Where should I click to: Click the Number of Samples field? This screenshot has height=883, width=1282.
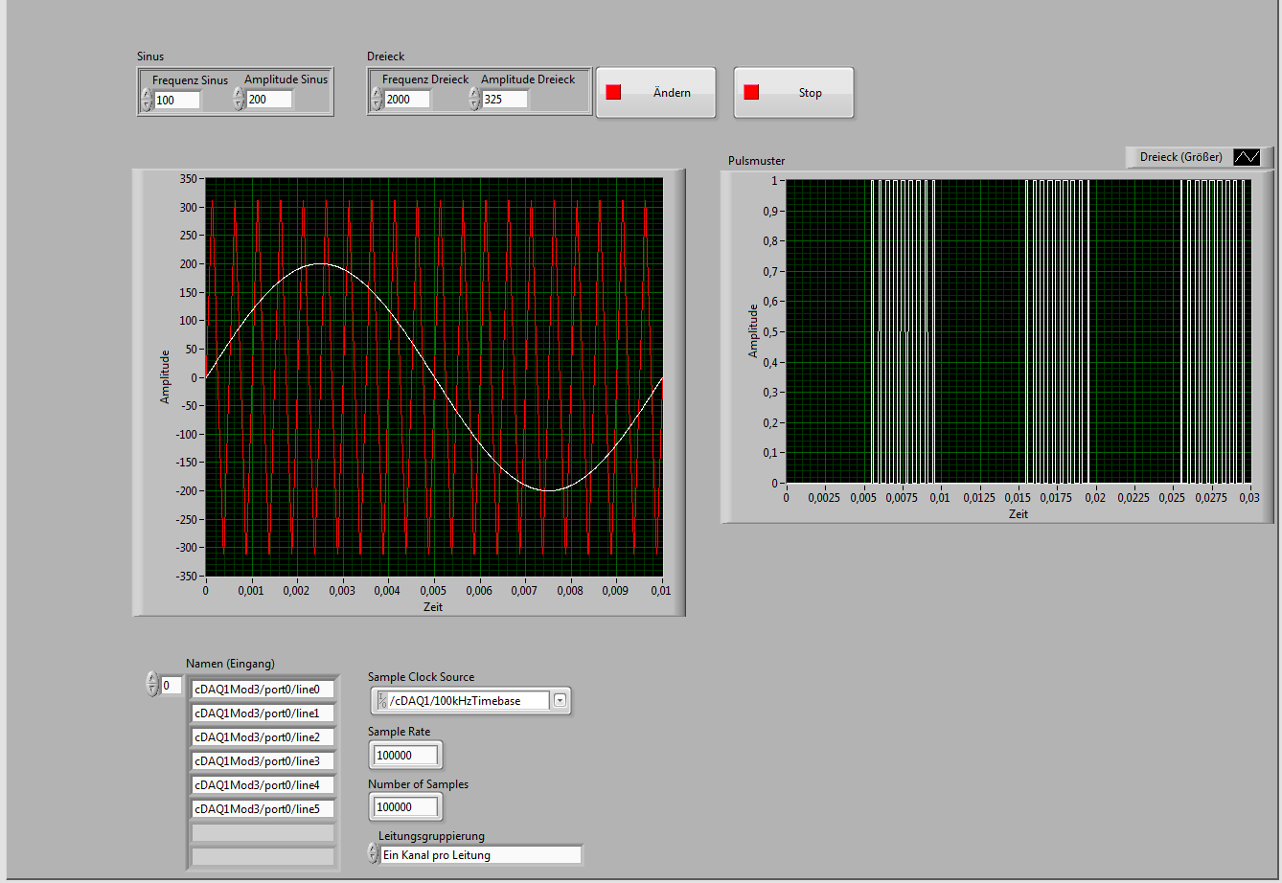coord(404,808)
